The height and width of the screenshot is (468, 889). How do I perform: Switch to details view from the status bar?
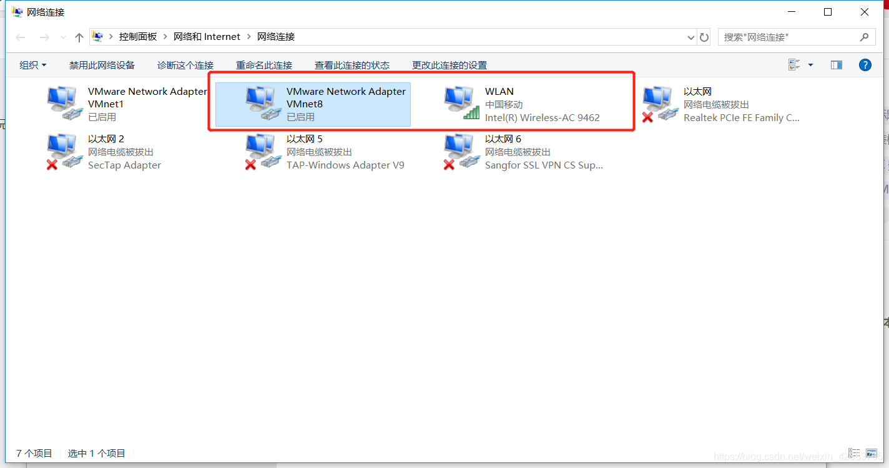click(x=853, y=453)
